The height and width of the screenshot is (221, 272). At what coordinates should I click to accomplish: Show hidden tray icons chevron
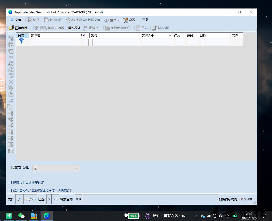196,216
